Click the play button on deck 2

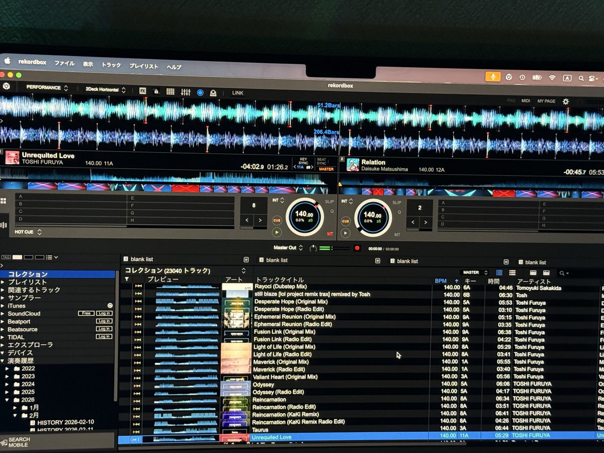[345, 233]
